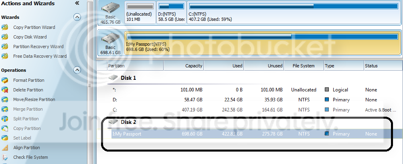Click the Active & Boot status text
This screenshot has height=164, width=403.
point(381,110)
